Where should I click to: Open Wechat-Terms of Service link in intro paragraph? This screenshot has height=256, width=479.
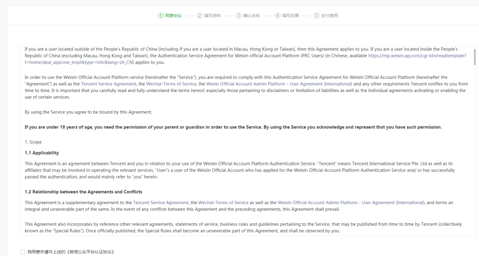(171, 84)
